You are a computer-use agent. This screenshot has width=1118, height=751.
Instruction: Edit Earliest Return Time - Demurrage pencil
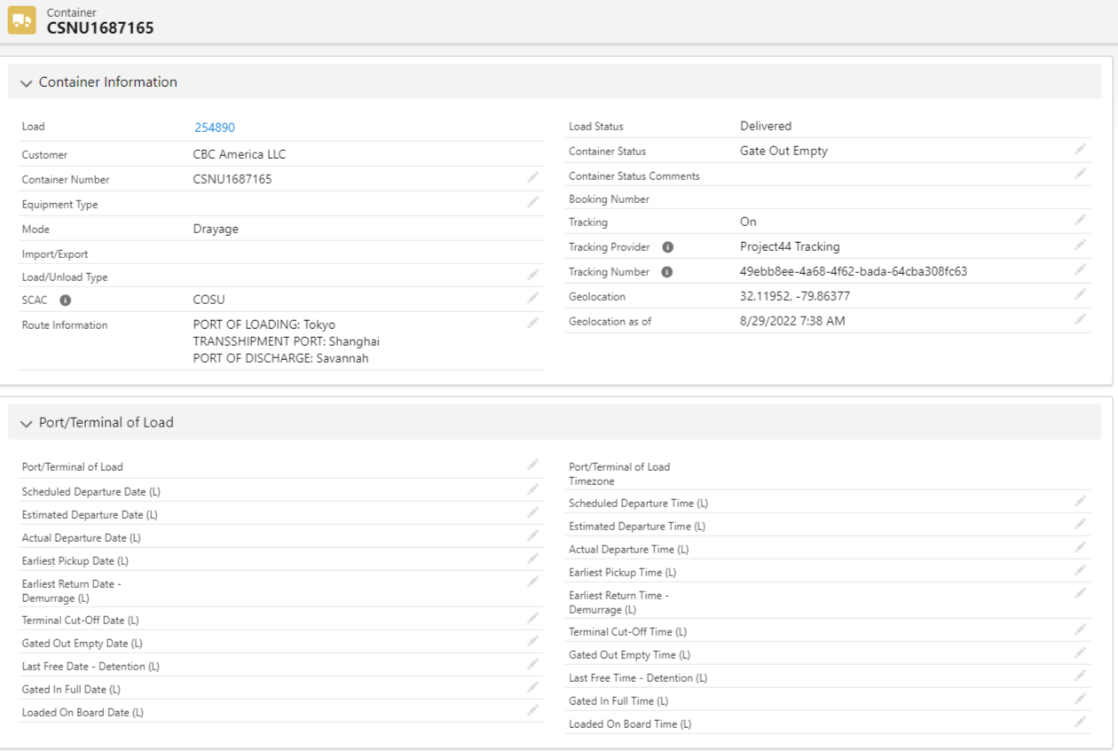pyautogui.click(x=1080, y=593)
